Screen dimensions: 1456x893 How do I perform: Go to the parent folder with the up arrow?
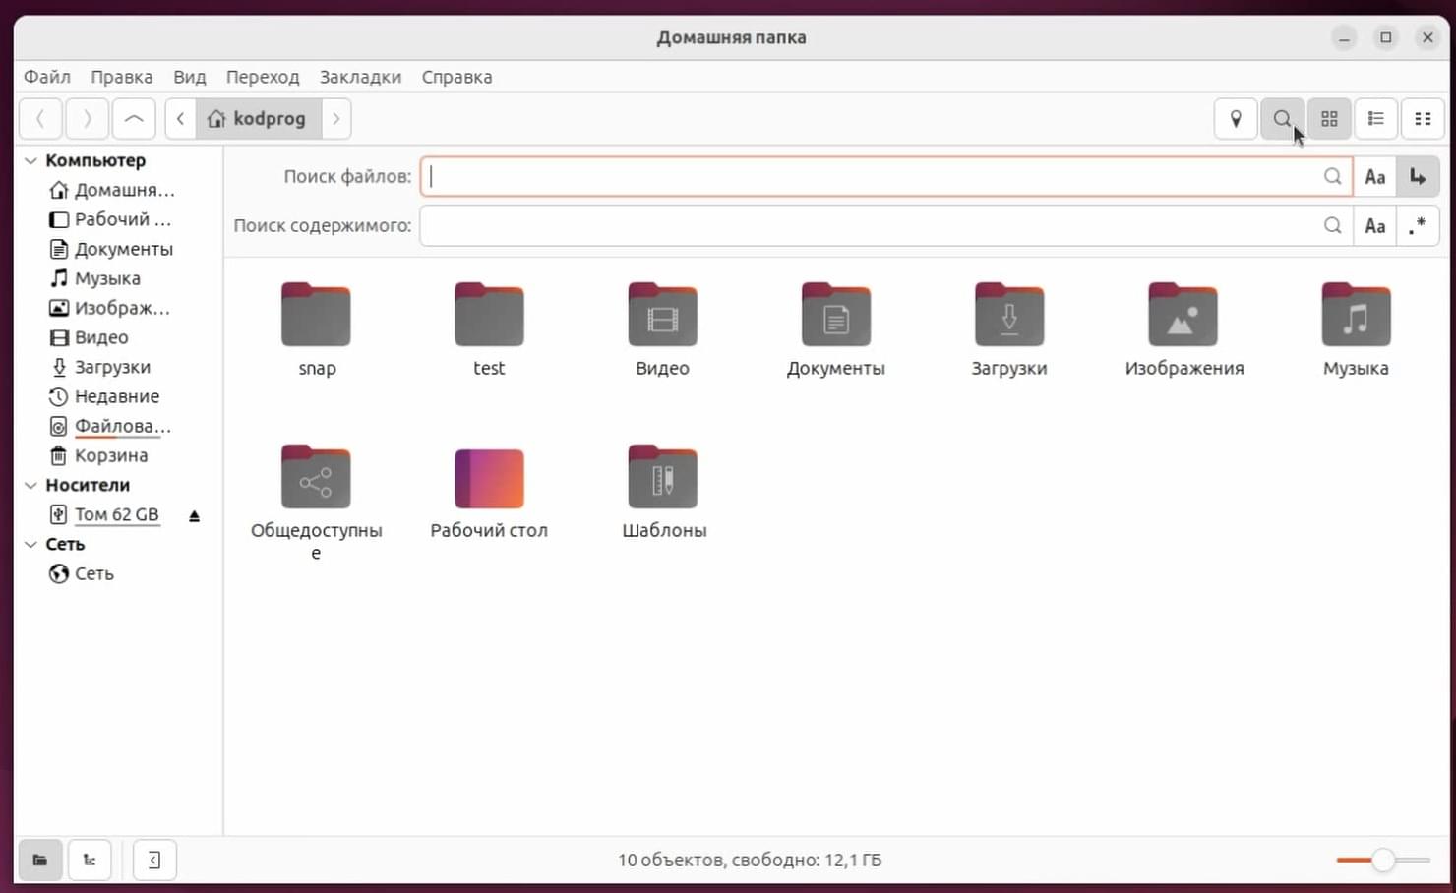(x=134, y=119)
